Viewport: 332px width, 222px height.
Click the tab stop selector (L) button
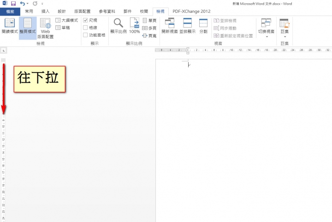[x=4, y=51]
